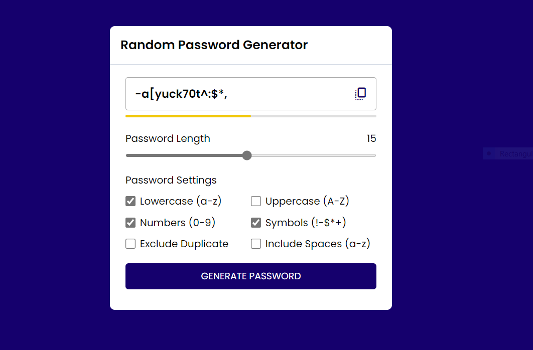
Task: Click the "Numbers (0-9)" label text
Action: pyautogui.click(x=178, y=222)
